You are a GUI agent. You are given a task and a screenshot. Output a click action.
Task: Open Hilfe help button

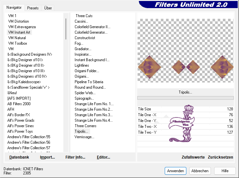[x=225, y=171]
